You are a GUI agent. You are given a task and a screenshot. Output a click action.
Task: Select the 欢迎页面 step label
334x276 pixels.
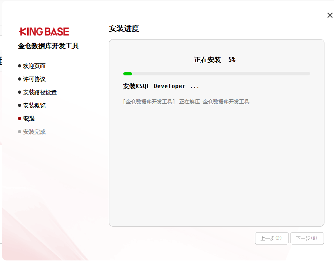pyautogui.click(x=34, y=66)
